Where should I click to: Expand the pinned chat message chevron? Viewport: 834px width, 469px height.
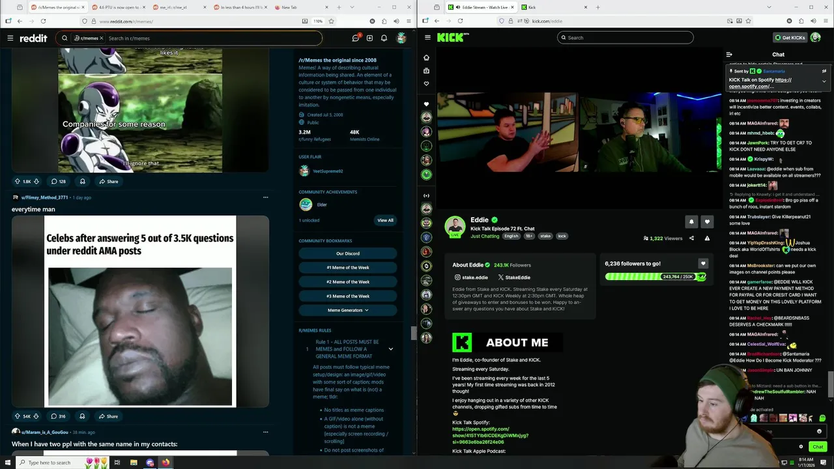(x=824, y=81)
